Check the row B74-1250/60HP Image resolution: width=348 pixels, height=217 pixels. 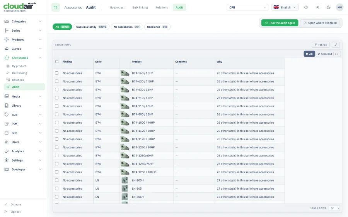pos(57,155)
